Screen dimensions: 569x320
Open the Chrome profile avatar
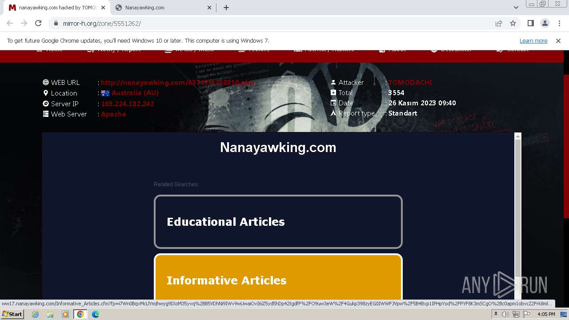545,23
